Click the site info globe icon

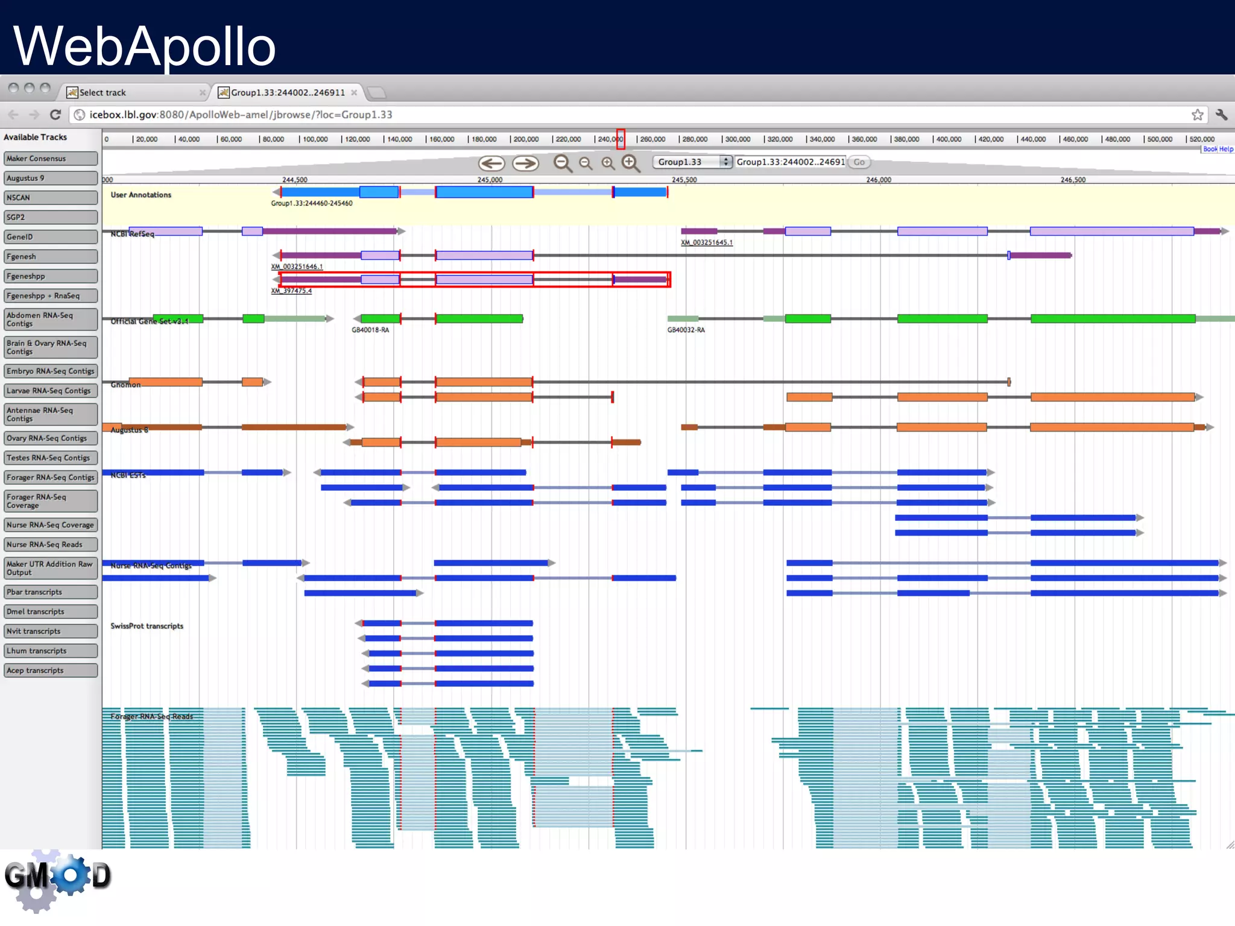[x=80, y=115]
